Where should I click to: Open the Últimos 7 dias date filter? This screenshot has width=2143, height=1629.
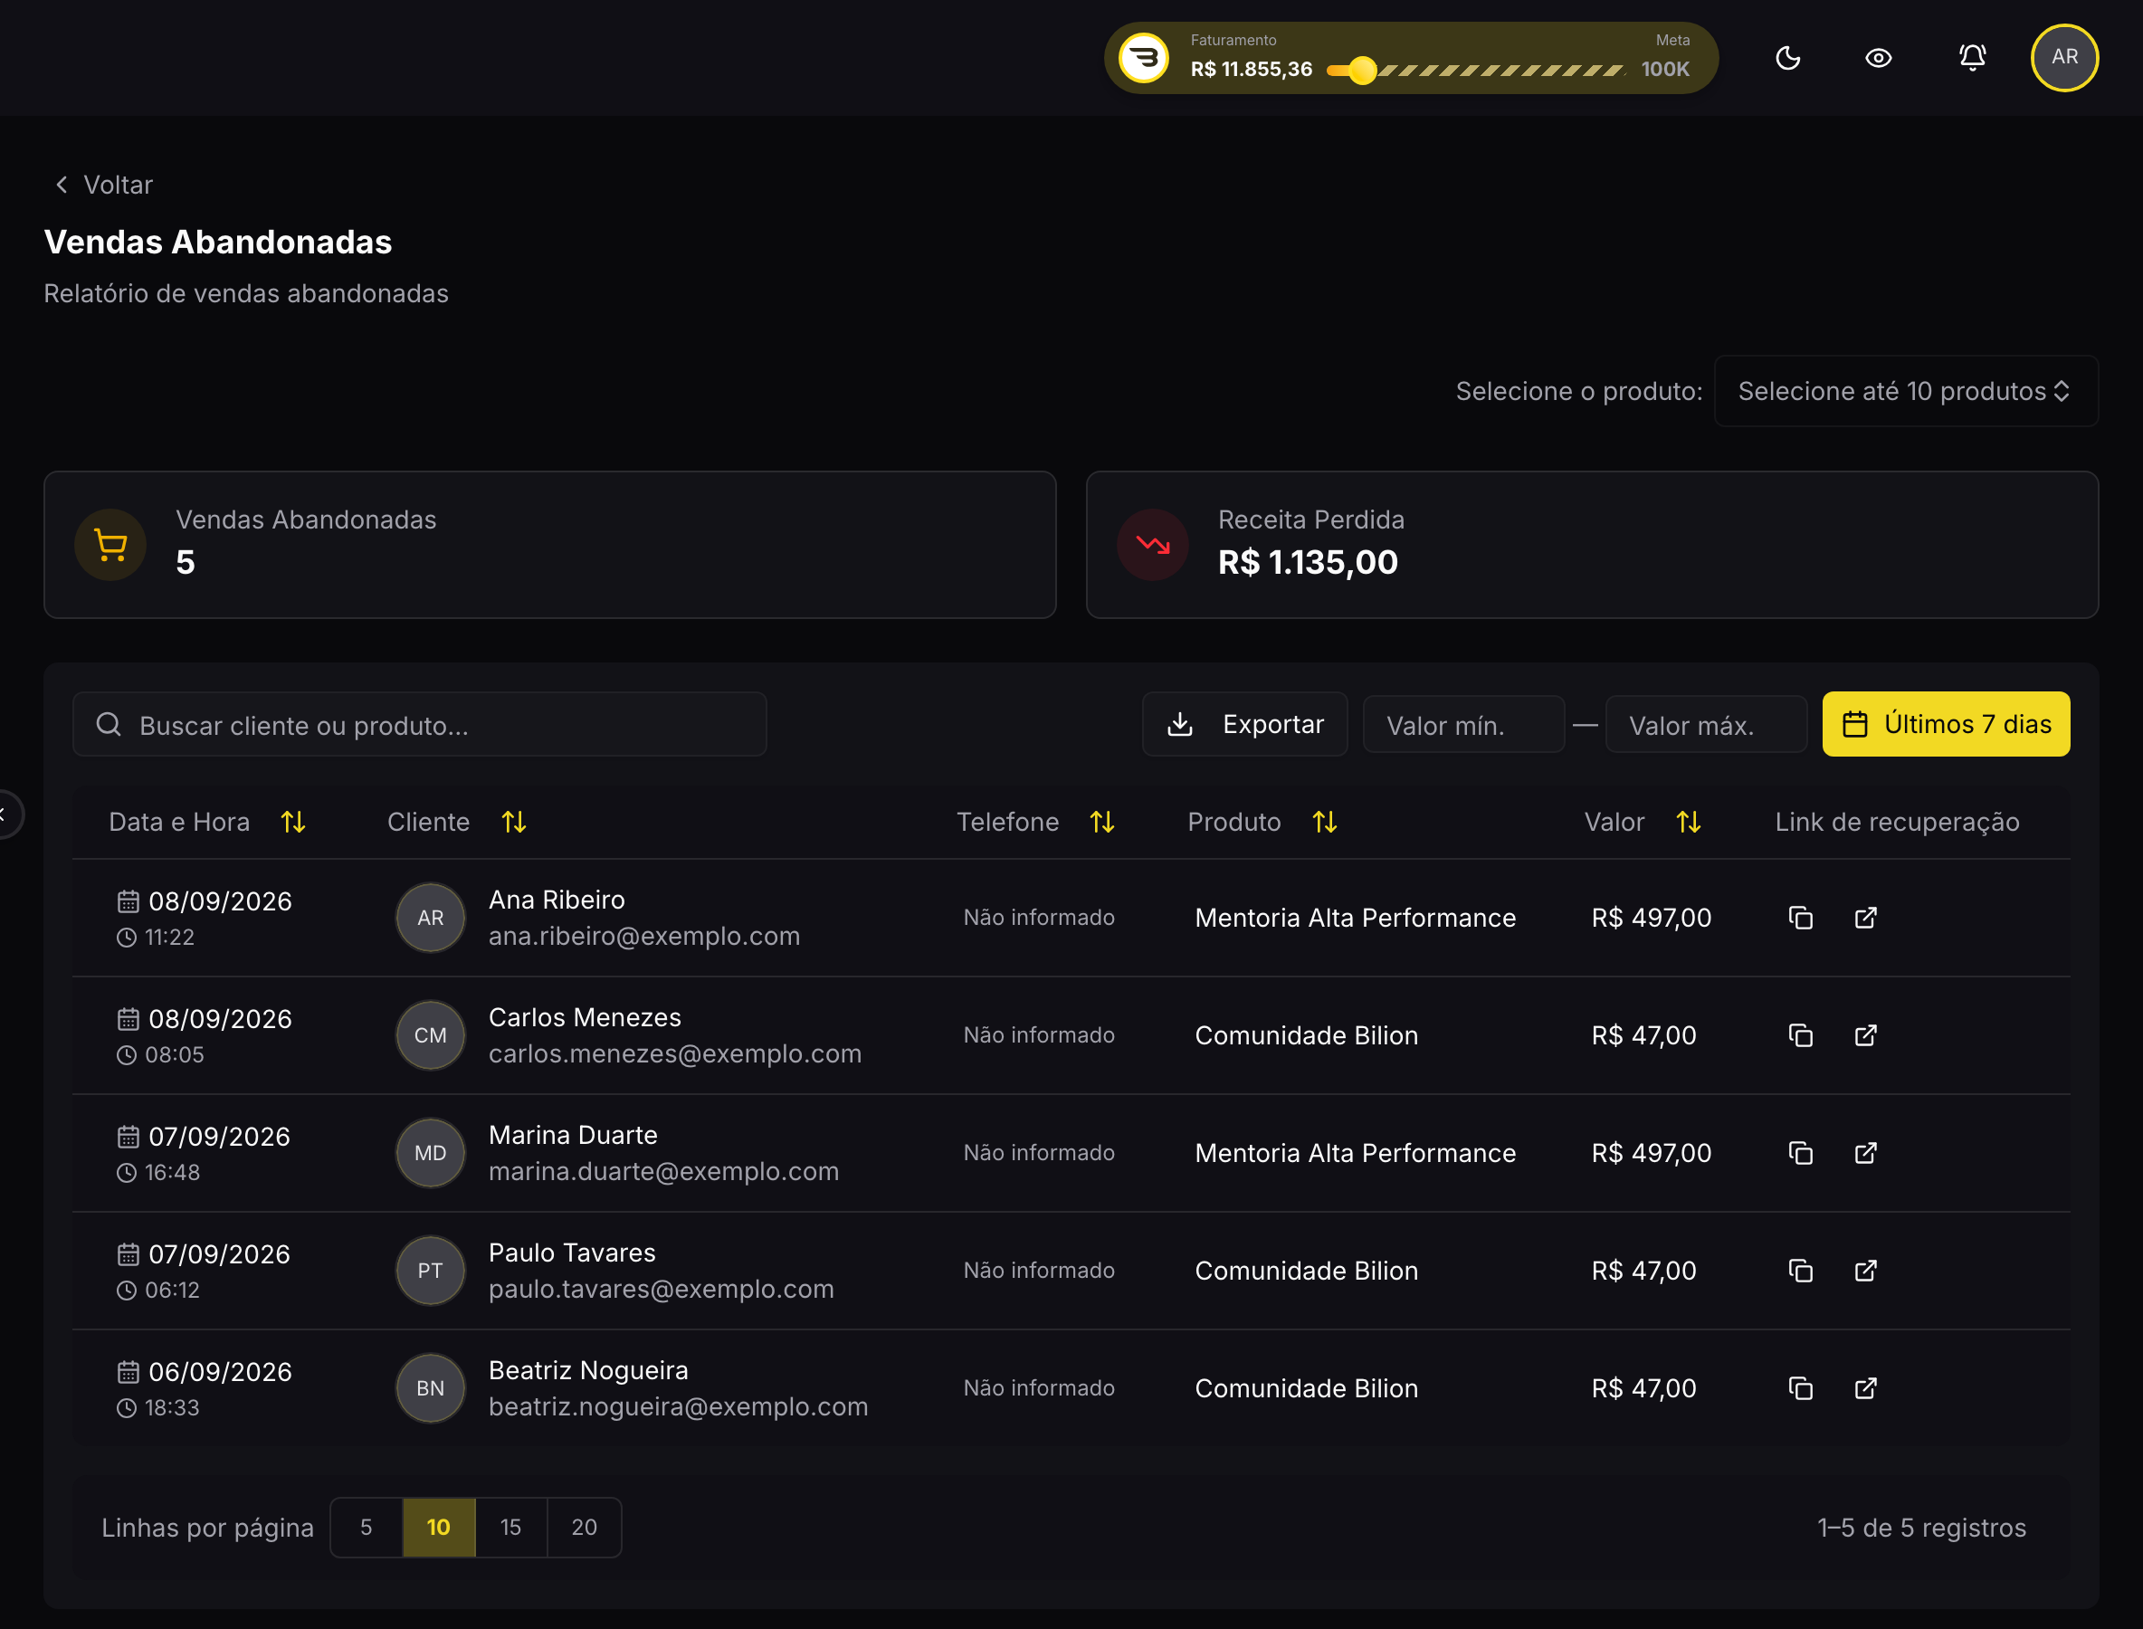(x=1945, y=724)
